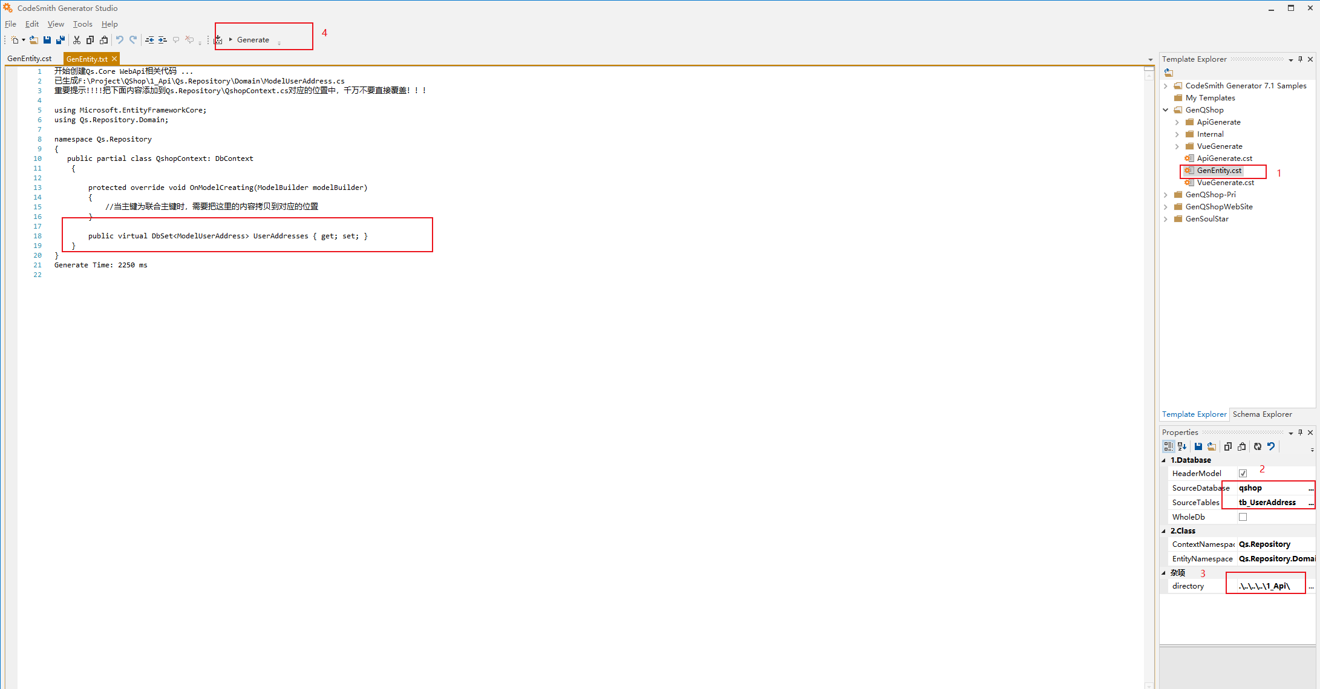Close the Template Explorer panel
1320x689 pixels.
(x=1310, y=59)
